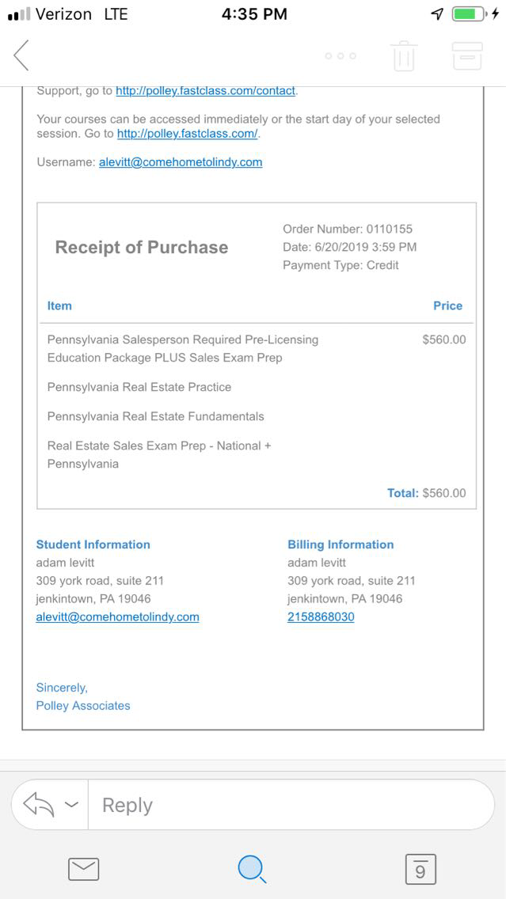Tap the back arrow icon
The height and width of the screenshot is (899, 506).
click(x=21, y=55)
